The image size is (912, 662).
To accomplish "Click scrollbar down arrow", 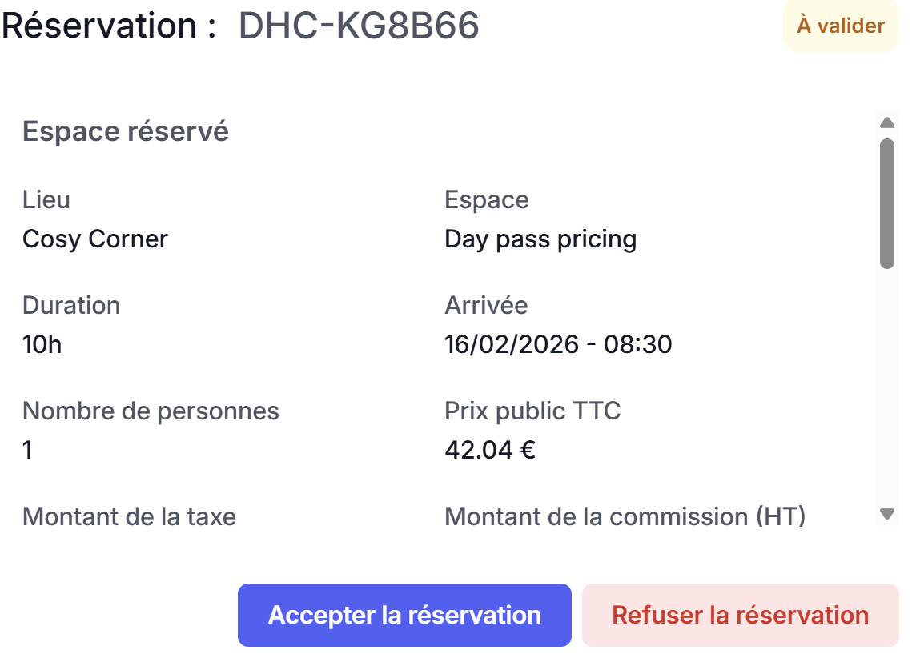I will (886, 514).
